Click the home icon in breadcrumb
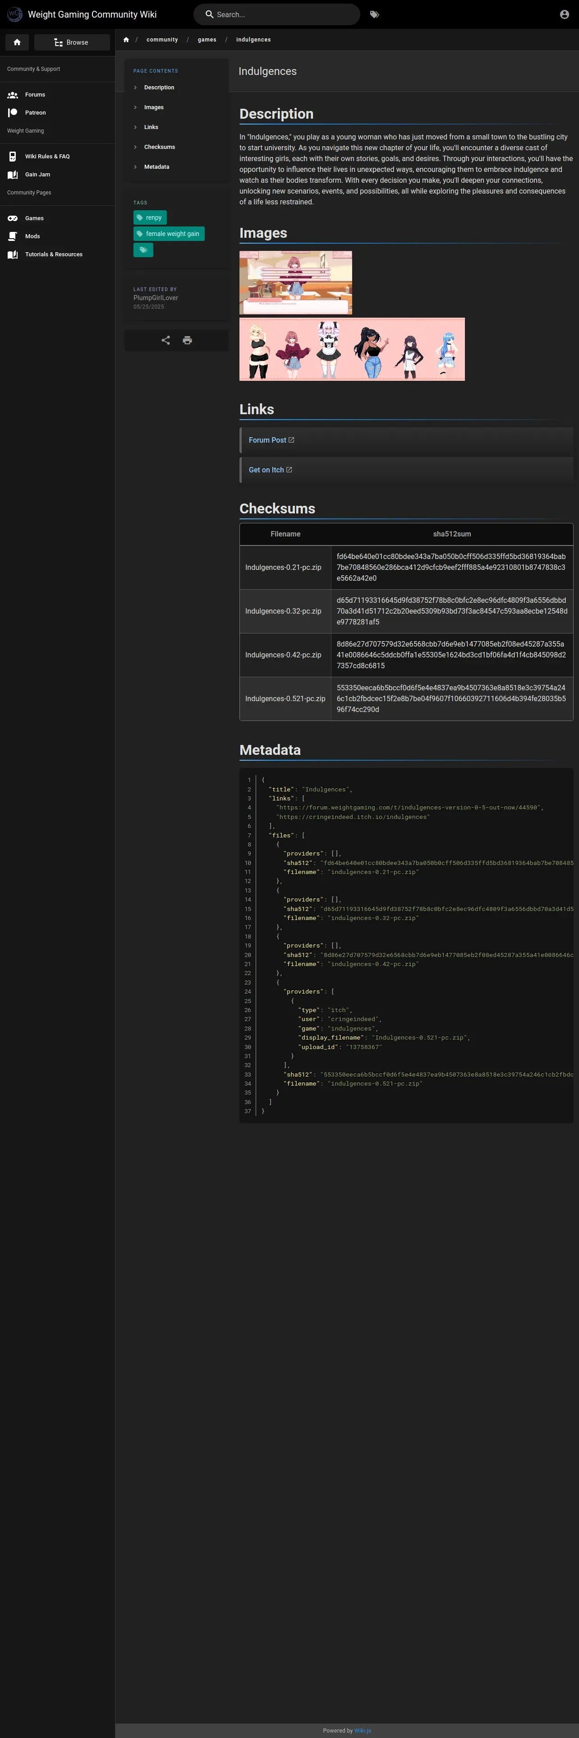 (126, 40)
